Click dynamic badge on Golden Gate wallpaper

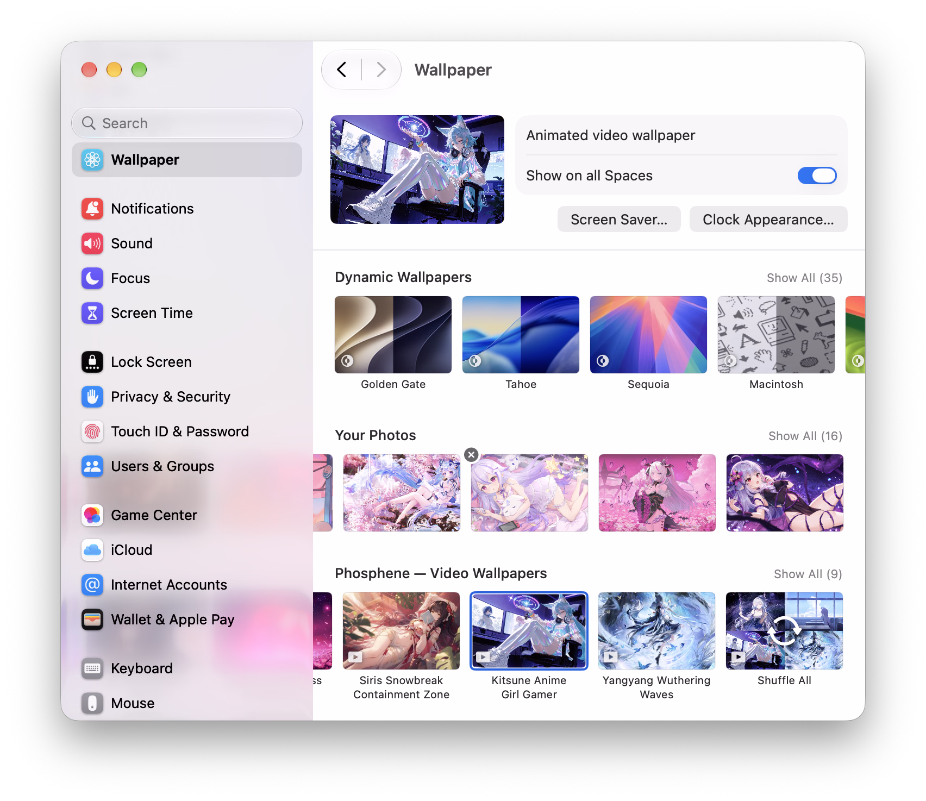tap(347, 361)
